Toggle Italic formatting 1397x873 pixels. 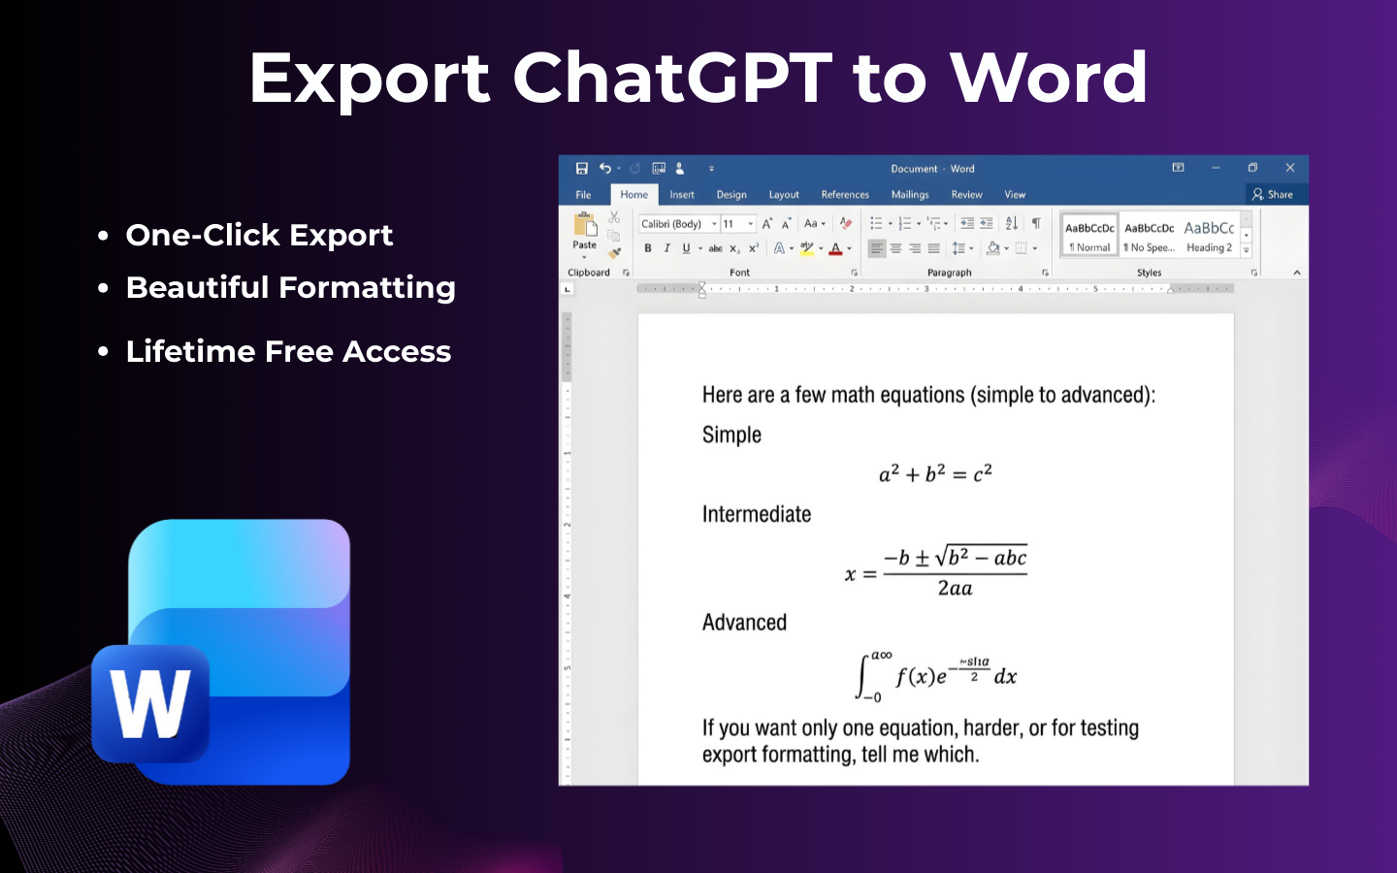pyautogui.click(x=667, y=247)
